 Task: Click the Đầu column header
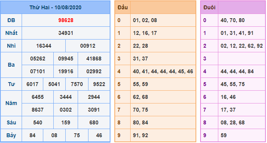[x=122, y=7]
